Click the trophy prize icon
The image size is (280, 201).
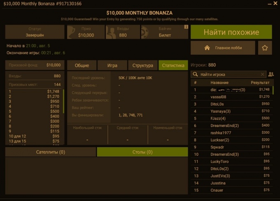(72, 32)
